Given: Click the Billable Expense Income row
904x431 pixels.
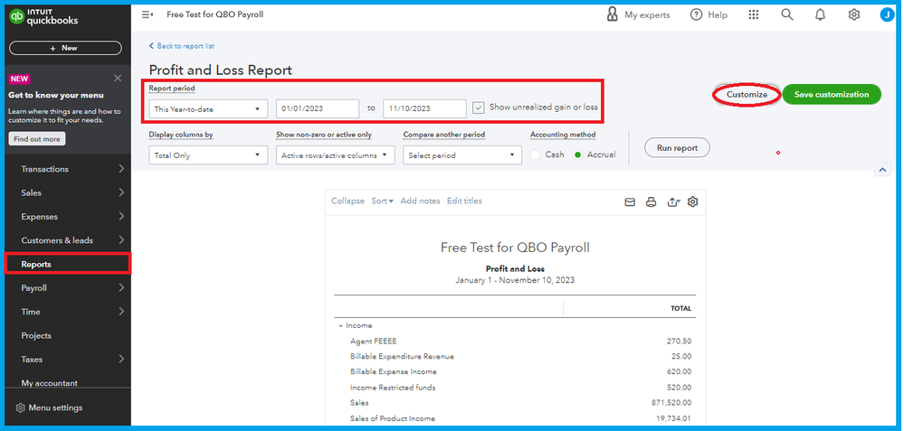Looking at the screenshot, I should point(515,371).
